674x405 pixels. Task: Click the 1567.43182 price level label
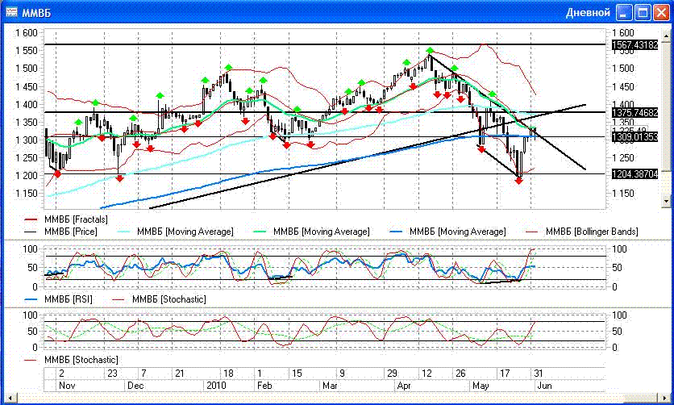pyautogui.click(x=634, y=44)
